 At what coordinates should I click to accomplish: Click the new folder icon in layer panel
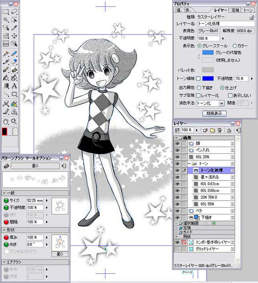[x=212, y=130]
